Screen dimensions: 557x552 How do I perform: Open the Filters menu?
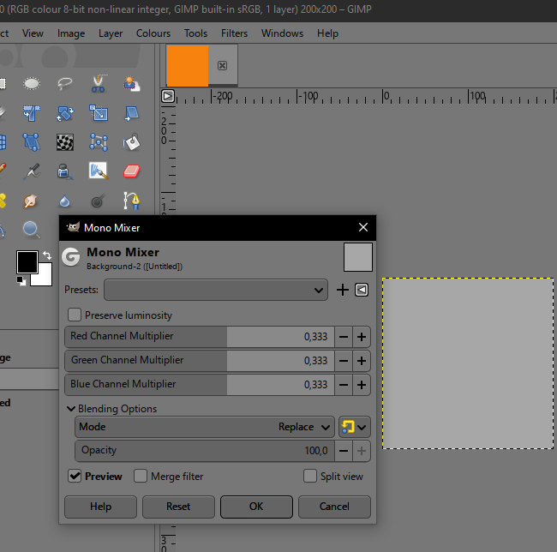tap(234, 33)
